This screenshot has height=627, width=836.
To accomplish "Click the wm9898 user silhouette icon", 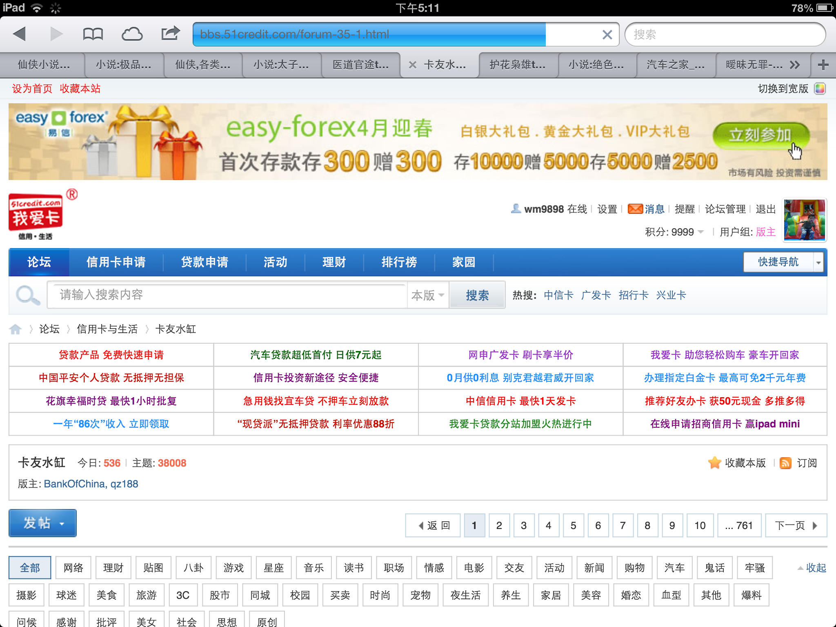I will (x=516, y=209).
